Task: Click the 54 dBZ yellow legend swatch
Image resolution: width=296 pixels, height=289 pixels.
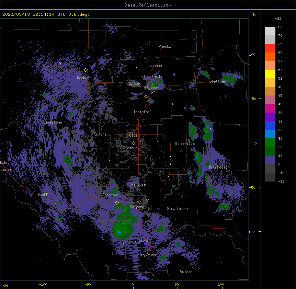Action: [x=270, y=74]
